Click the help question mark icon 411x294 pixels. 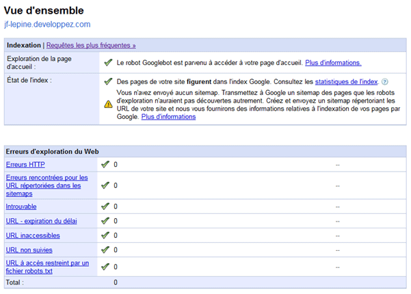[385, 81]
